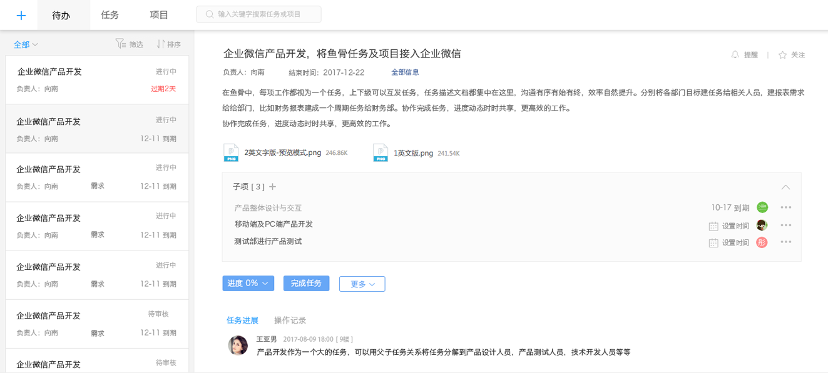Image resolution: width=828 pixels, height=373 pixels.
Task: Click the reminder bell icon
Action: [x=735, y=55]
